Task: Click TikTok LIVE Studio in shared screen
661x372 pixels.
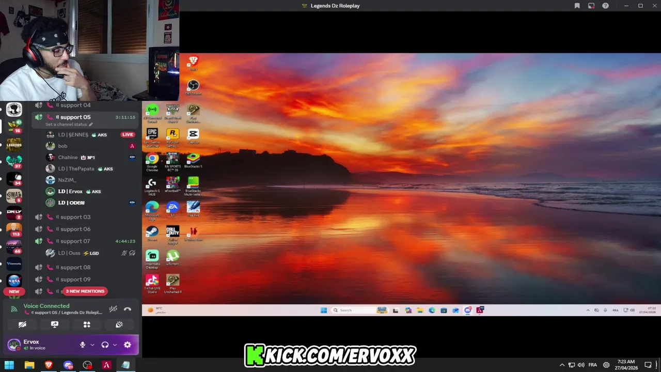Action: tap(152, 284)
